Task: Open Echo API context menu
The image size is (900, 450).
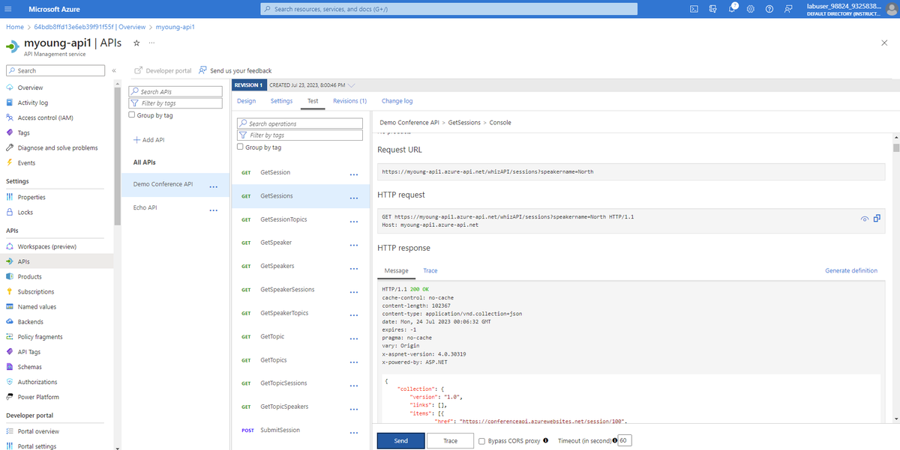Action: pyautogui.click(x=214, y=210)
